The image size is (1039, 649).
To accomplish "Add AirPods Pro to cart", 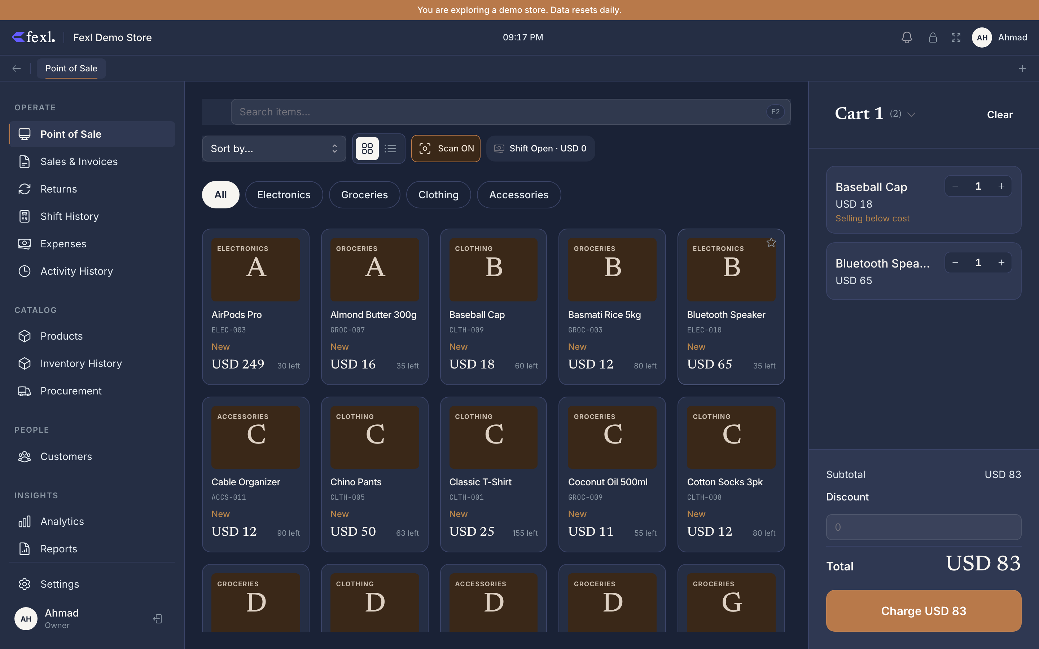I will click(x=255, y=306).
